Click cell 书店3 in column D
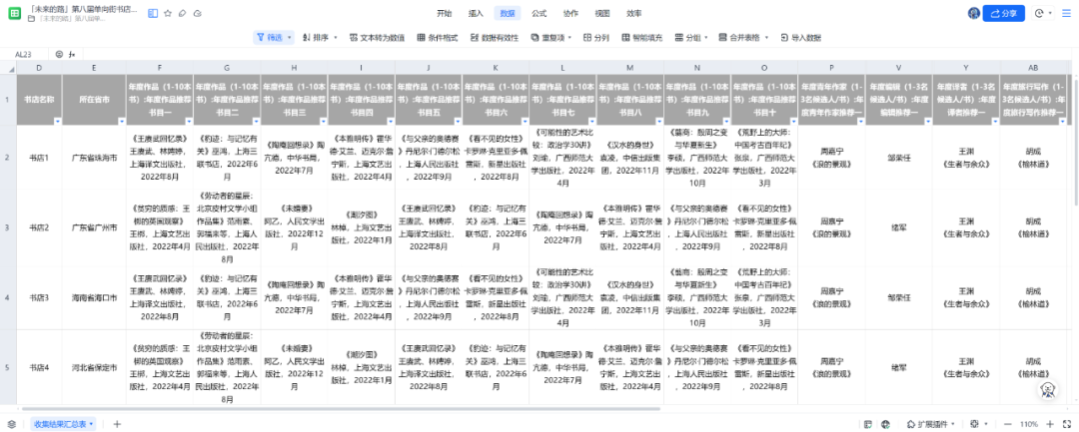The width and height of the screenshot is (1079, 432). [39, 297]
